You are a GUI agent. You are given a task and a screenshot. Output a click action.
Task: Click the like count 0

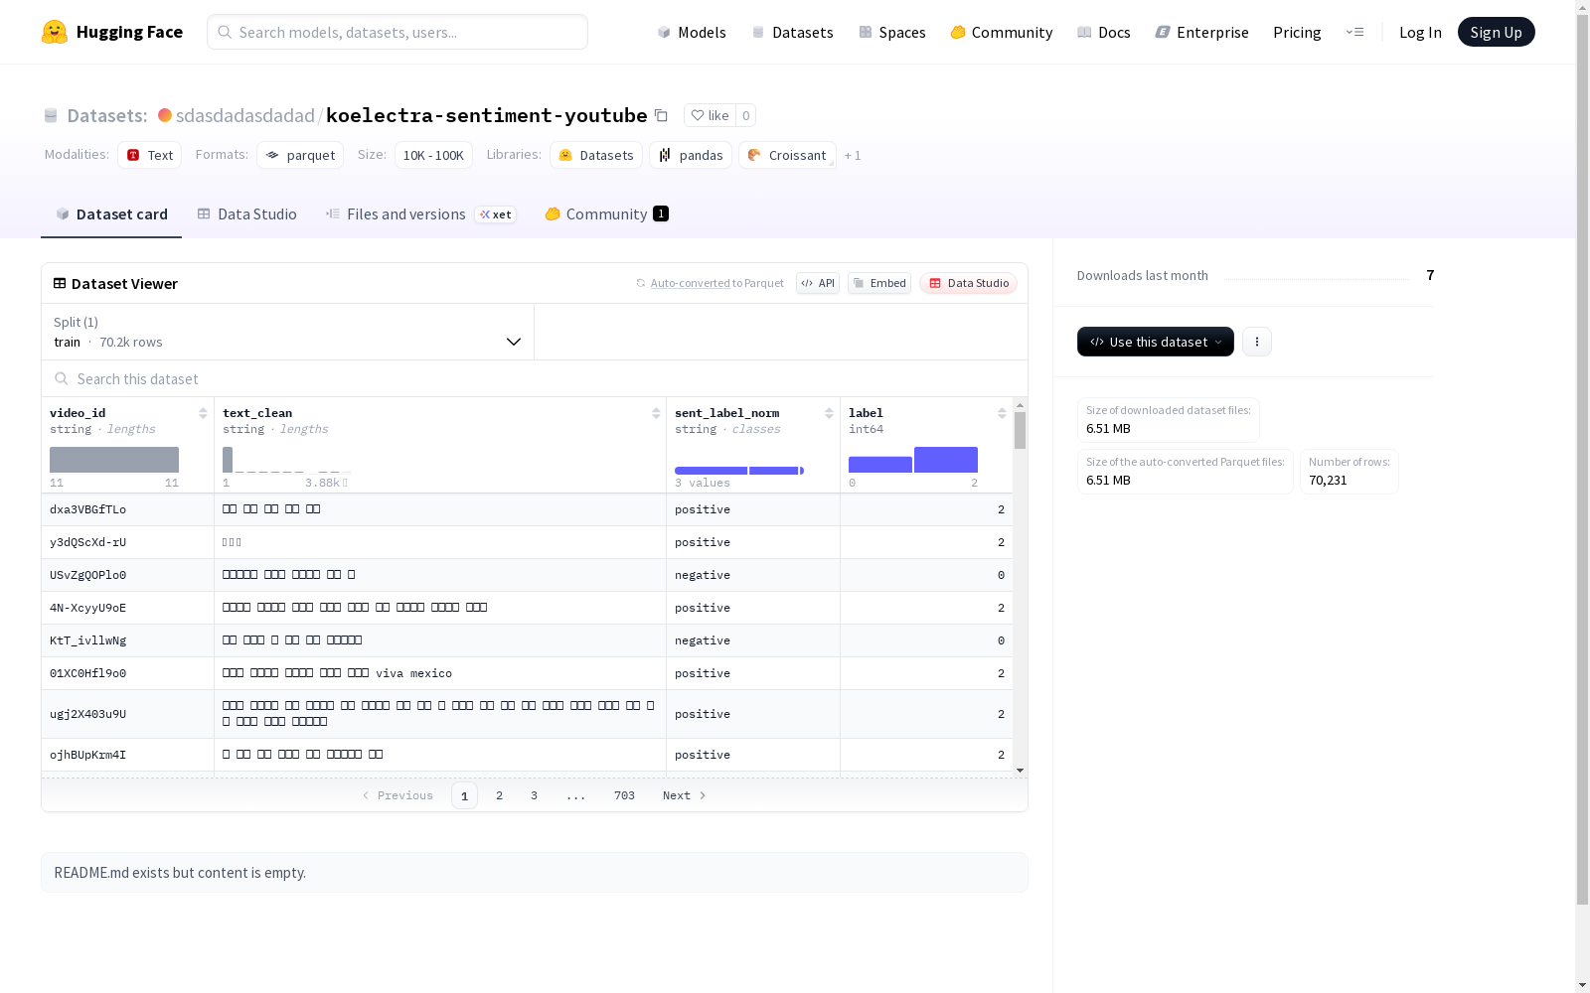pyautogui.click(x=746, y=115)
